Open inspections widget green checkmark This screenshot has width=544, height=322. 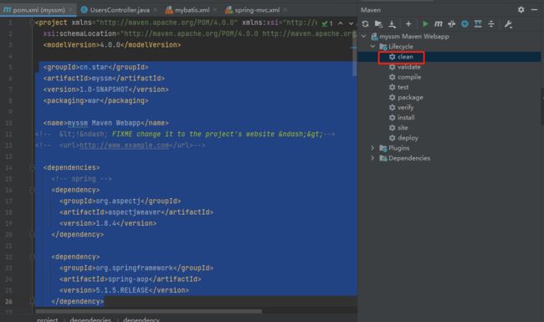click(x=326, y=23)
